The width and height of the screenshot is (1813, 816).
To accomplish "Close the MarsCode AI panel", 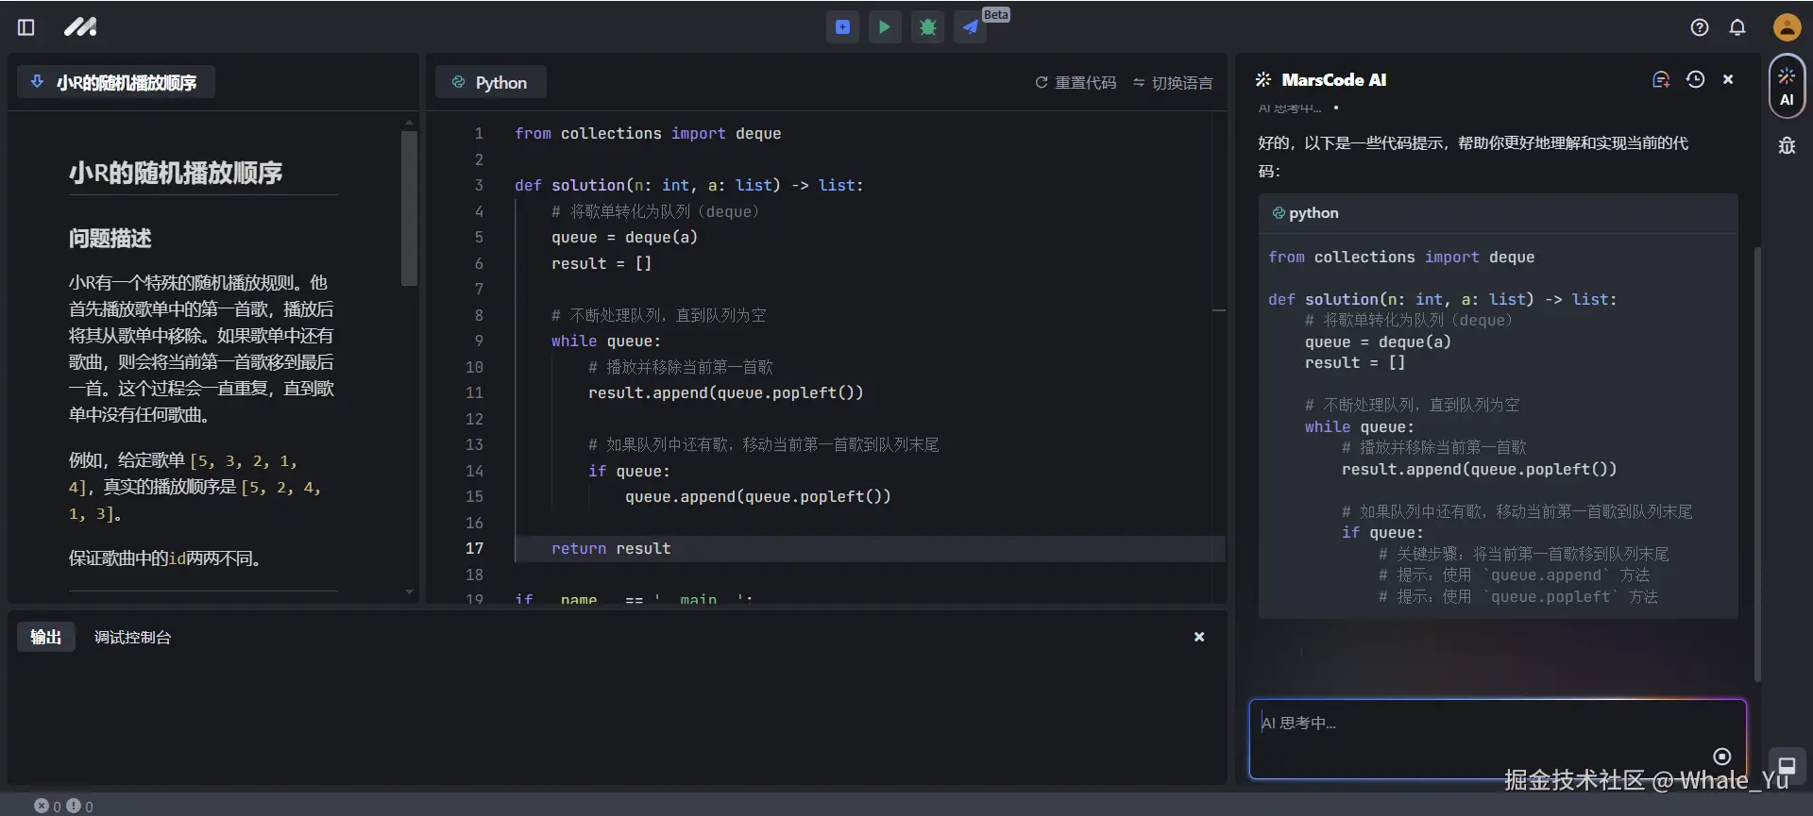I will coord(1728,80).
